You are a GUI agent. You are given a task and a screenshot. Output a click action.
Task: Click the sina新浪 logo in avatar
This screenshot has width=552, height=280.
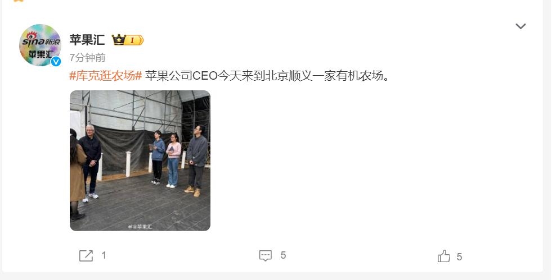41,40
